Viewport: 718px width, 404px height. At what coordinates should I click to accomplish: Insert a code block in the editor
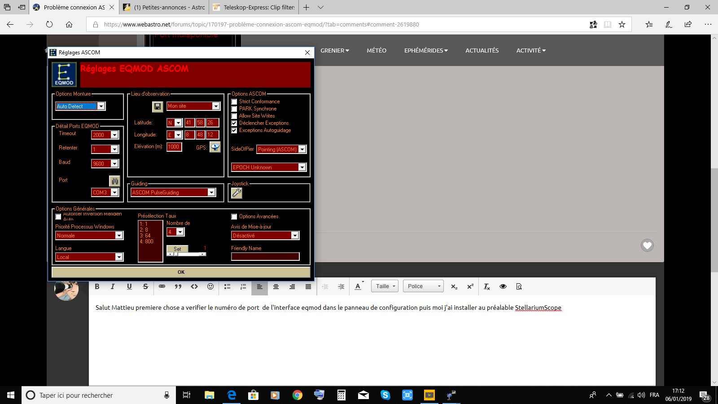coord(194,286)
